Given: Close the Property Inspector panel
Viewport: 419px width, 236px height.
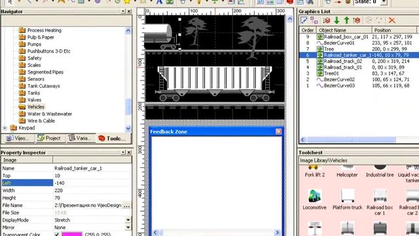Looking at the screenshot, I should [x=129, y=152].
